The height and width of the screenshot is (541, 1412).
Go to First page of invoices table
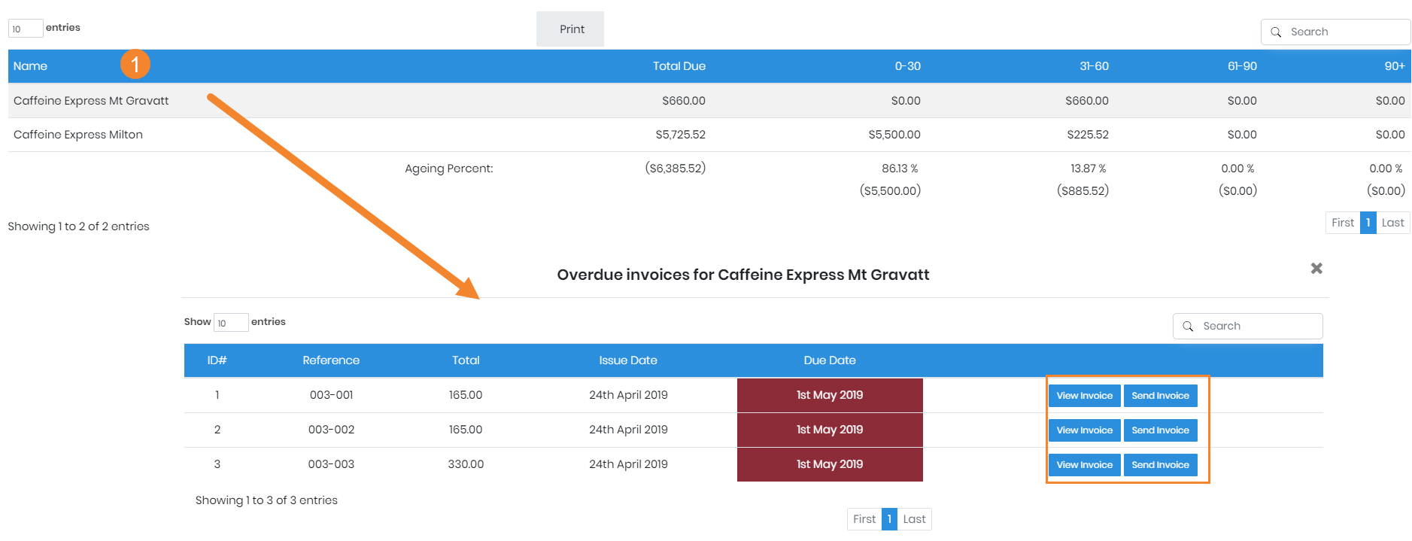(864, 519)
